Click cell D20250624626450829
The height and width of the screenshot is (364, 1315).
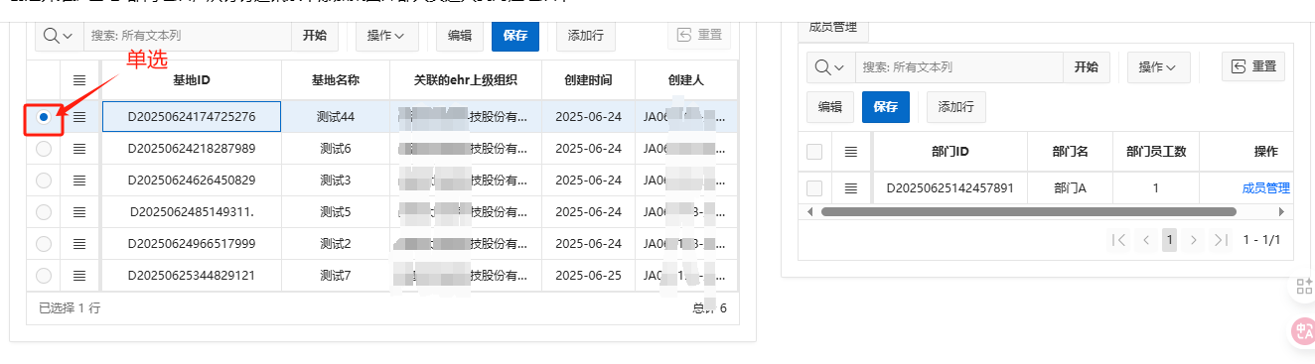coord(192,181)
